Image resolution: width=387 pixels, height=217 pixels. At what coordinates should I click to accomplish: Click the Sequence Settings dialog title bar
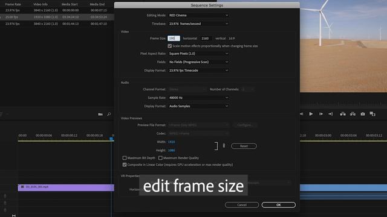pyautogui.click(x=207, y=5)
